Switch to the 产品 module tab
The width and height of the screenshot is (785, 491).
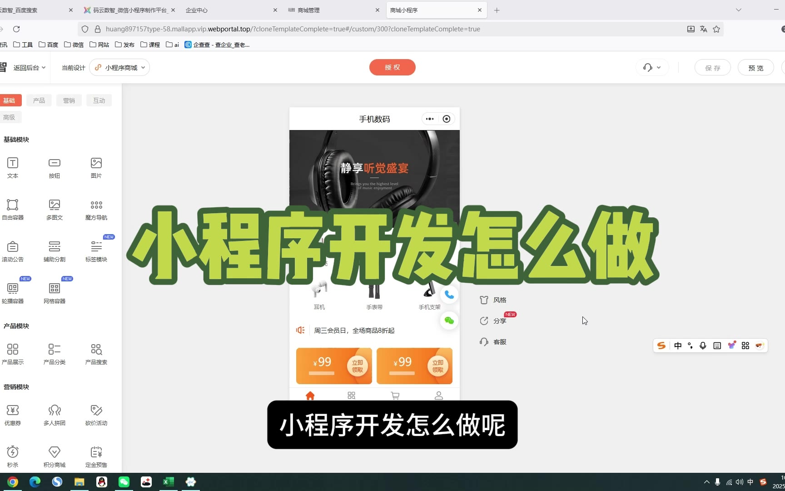tap(39, 100)
